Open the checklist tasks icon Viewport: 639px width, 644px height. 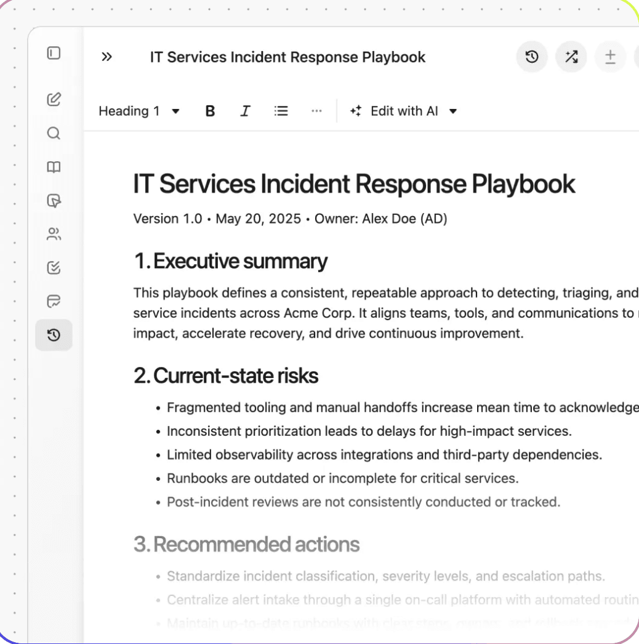[54, 268]
